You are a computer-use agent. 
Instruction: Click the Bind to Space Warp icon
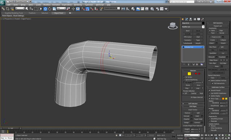12,9
